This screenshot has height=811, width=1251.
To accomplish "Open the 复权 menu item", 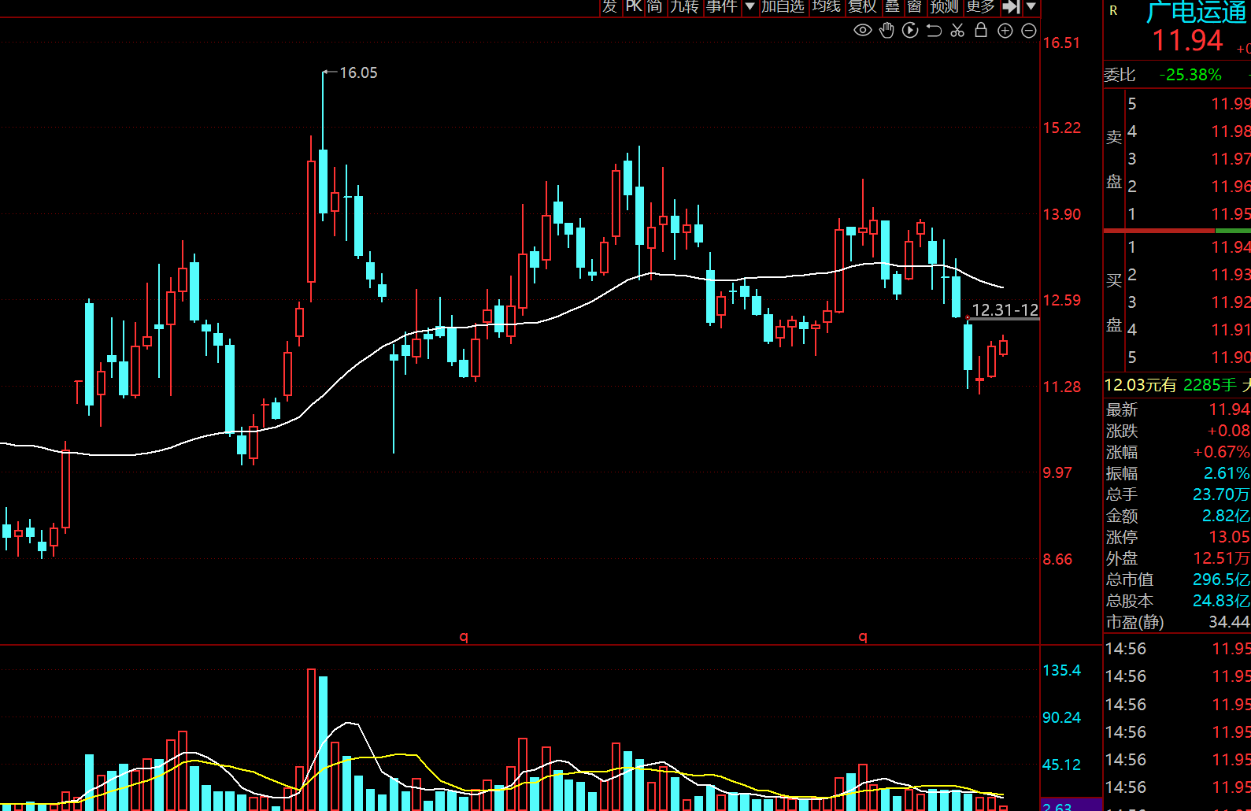I will tap(862, 7).
